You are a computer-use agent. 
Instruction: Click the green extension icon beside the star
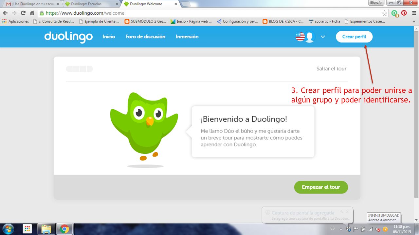tap(395, 13)
